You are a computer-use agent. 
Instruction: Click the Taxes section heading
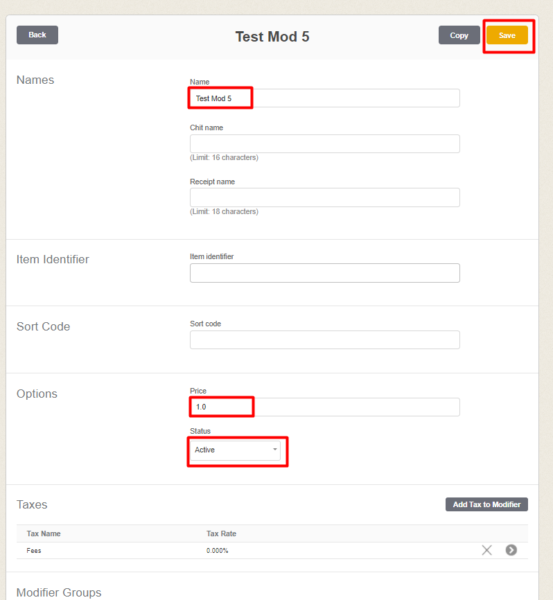32,504
